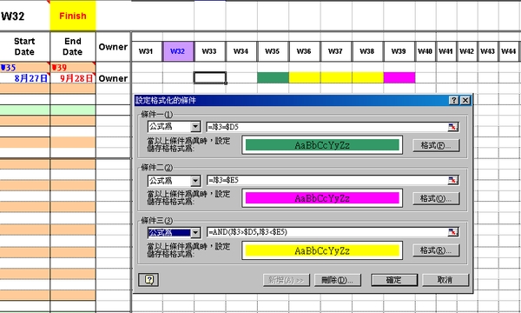Select the W35 header cell
The height and width of the screenshot is (313, 521).
point(273,51)
